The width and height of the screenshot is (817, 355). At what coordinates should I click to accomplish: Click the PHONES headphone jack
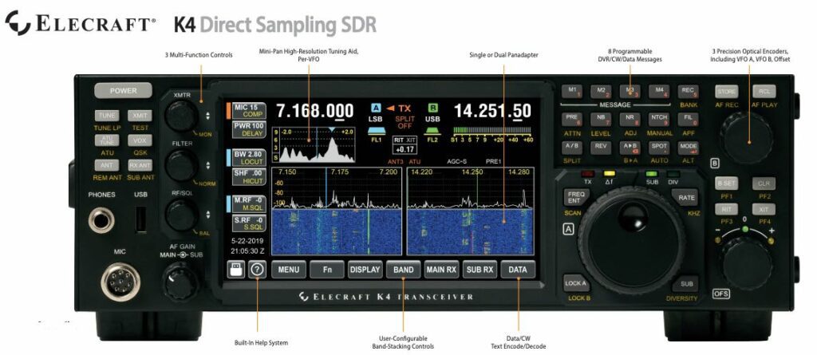tap(101, 220)
